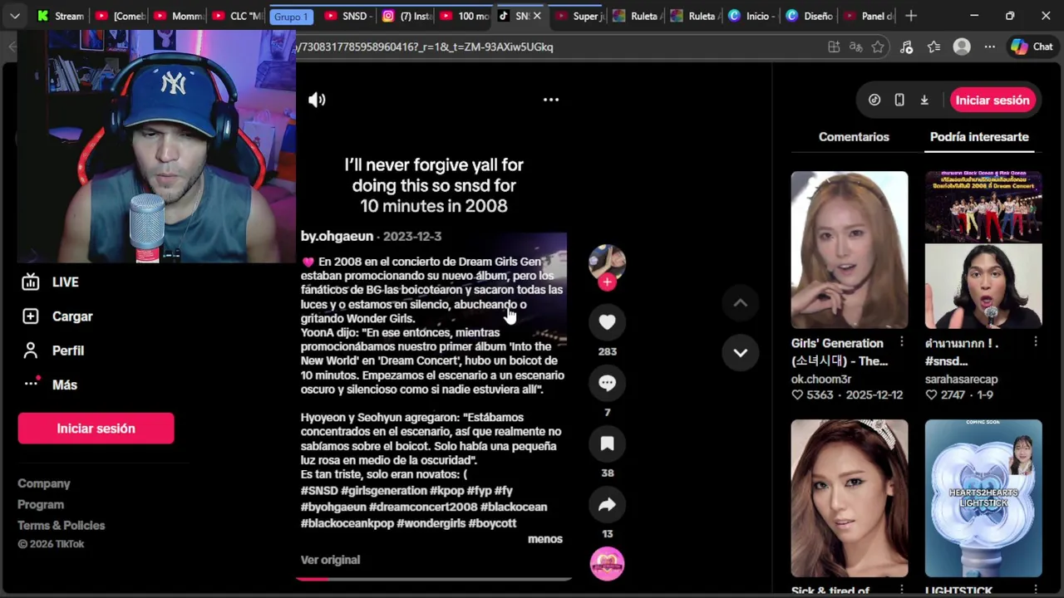
Task: Click the #wondergirls hashtag
Action: pos(431,523)
